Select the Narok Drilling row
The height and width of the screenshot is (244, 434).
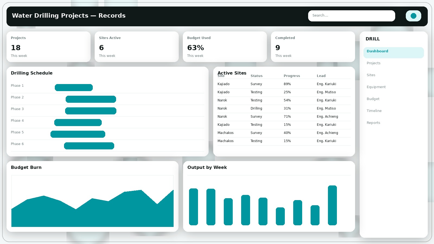coord(284,108)
